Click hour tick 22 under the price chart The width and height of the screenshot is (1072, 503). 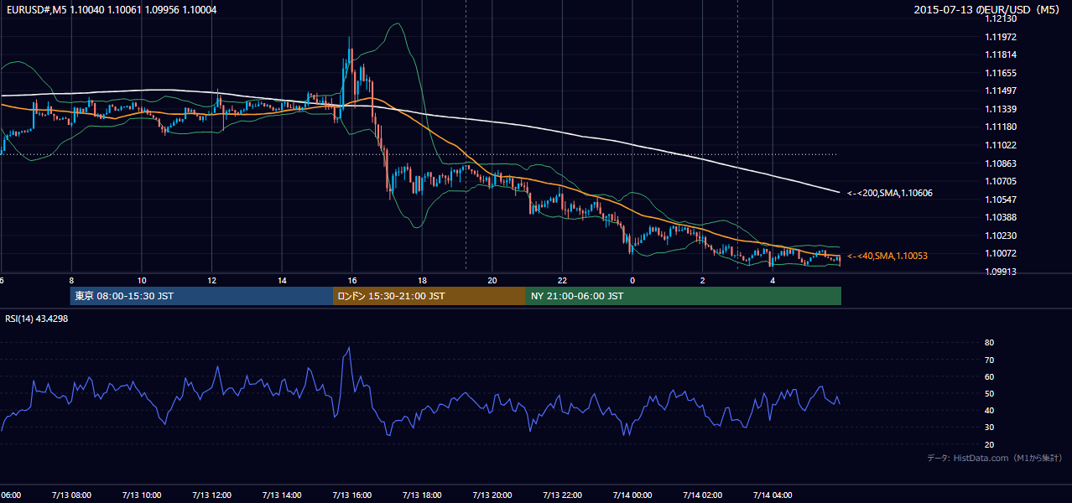[x=562, y=280]
